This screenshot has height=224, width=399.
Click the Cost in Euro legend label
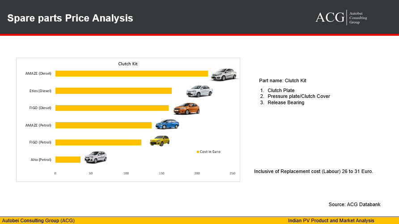tap(210, 152)
